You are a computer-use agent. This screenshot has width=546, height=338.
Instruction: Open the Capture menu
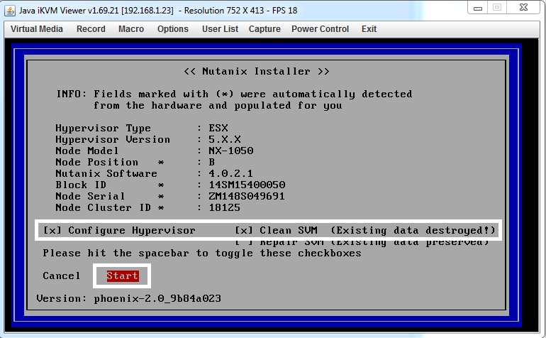click(264, 29)
